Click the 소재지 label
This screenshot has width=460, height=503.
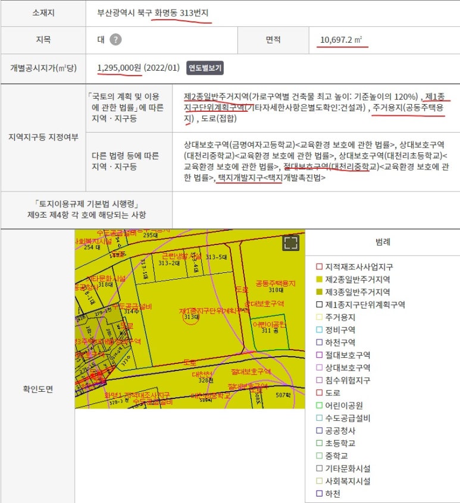pyautogui.click(x=43, y=13)
